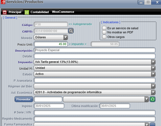
Task: Click the blue button beside Forma Farmaceutica
Action: 153,124
